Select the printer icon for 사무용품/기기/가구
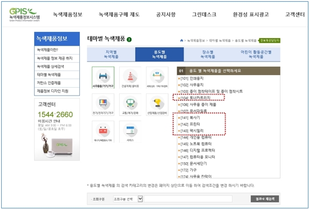This screenshot has width=309, height=209. (103, 77)
